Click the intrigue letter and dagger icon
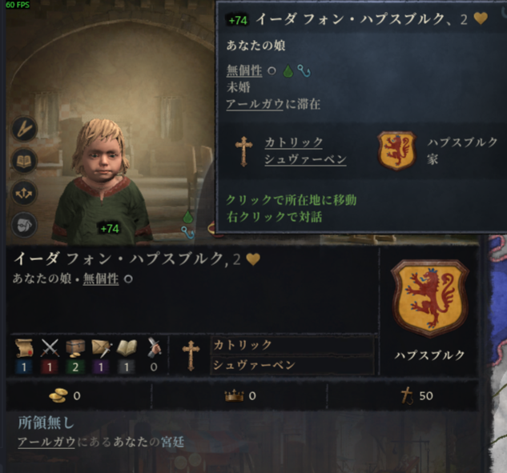507x473 pixels. click(x=101, y=348)
